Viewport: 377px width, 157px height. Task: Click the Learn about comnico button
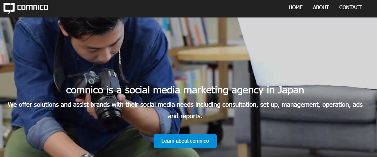point(185,141)
